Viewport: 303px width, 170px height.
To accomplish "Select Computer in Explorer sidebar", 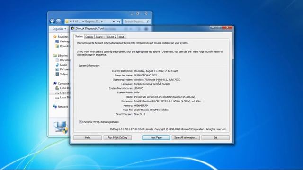I will [x=63, y=84].
